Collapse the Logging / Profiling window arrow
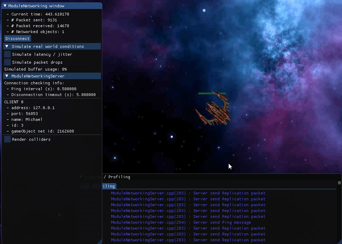The width and height of the screenshot is (342, 244). (x=81, y=177)
